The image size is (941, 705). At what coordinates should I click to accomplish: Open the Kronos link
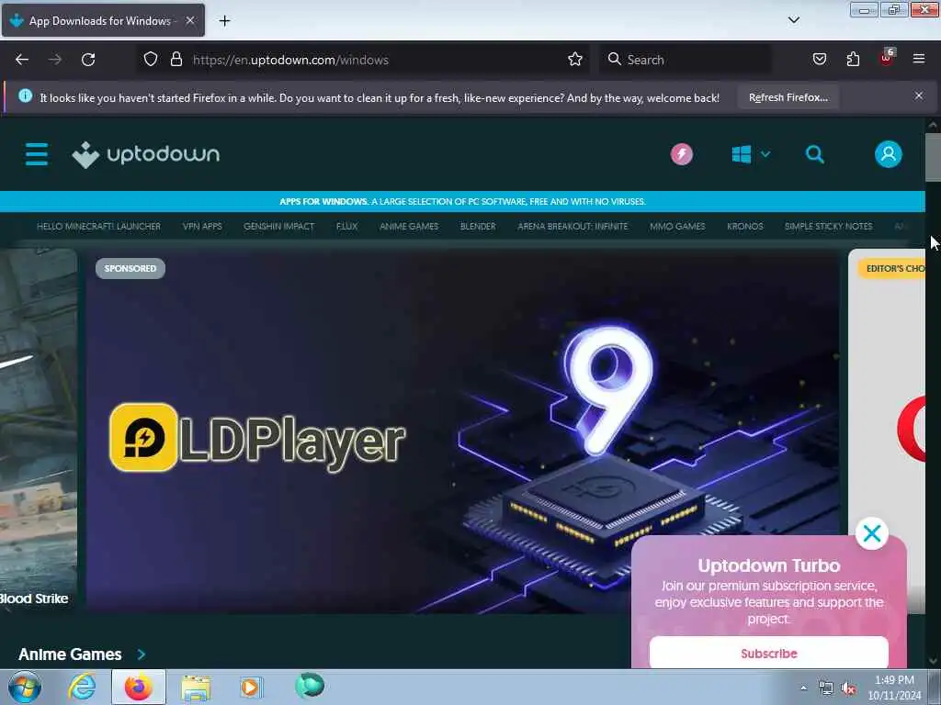pos(744,226)
